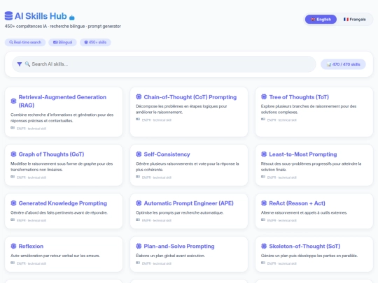Open the Self-Consistency title
Screen dimensions: 378x283
(167, 154)
